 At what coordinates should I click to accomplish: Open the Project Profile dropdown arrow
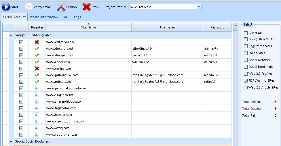point(199,7)
